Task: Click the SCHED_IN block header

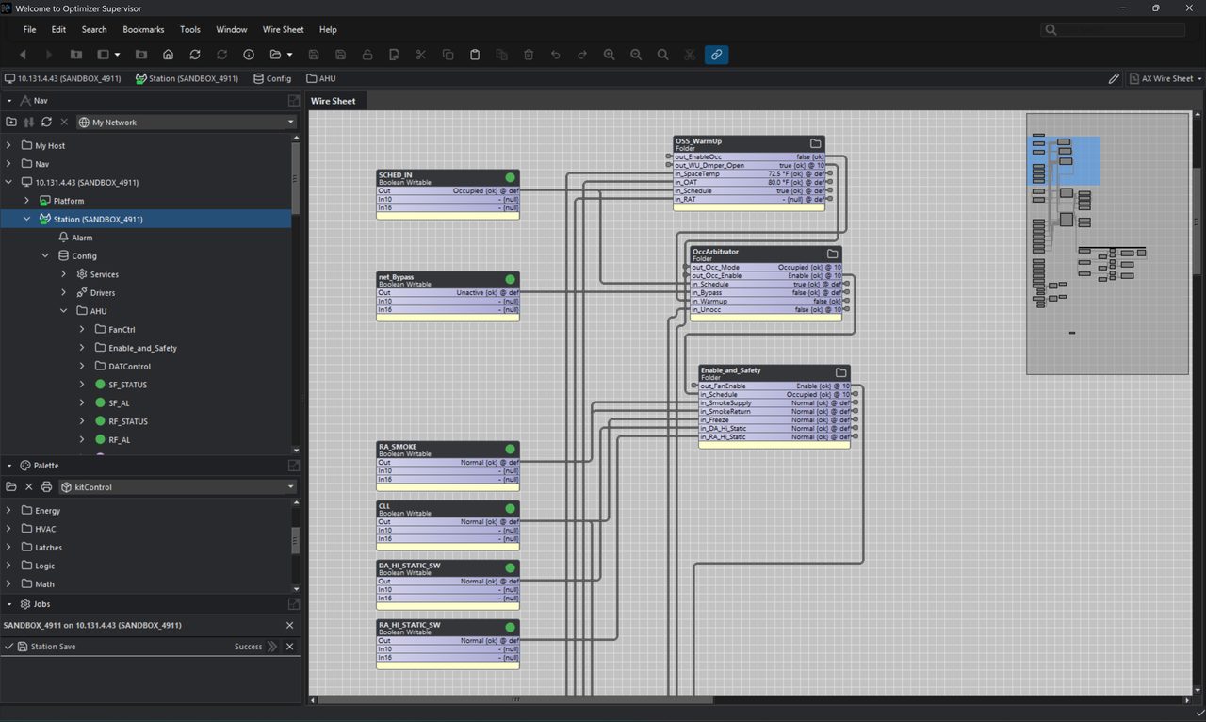Action: pyautogui.click(x=448, y=178)
